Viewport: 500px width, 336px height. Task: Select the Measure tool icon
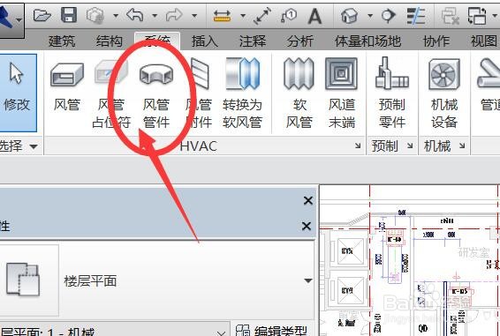tap(222, 15)
